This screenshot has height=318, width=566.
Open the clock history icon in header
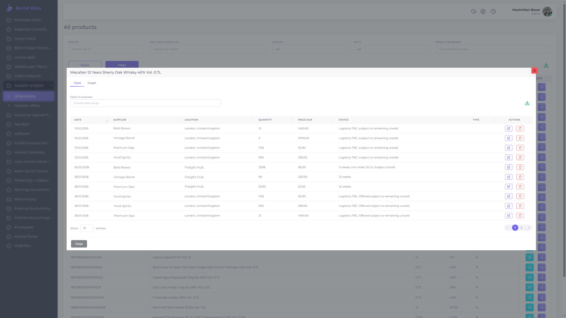pos(493,11)
